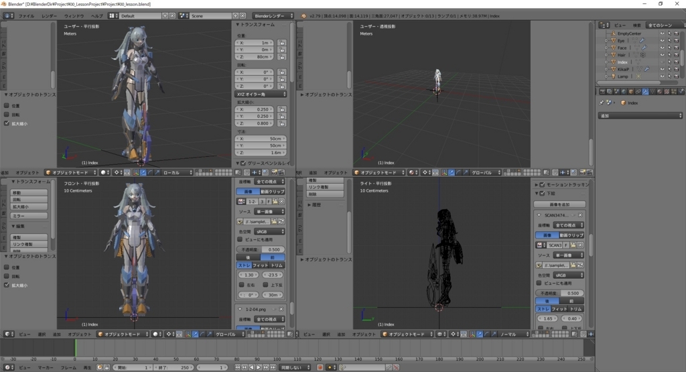Open the sRGB color space dropdown in front view panel

tap(269, 231)
